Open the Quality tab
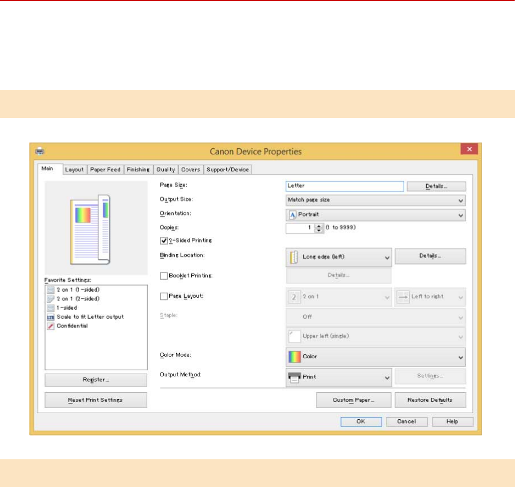This screenshot has width=515, height=487. (166, 170)
